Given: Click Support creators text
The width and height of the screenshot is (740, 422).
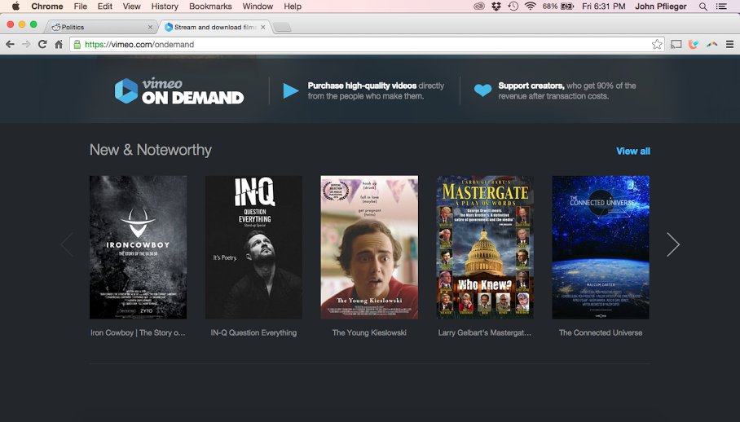Looking at the screenshot, I should pyautogui.click(x=531, y=86).
